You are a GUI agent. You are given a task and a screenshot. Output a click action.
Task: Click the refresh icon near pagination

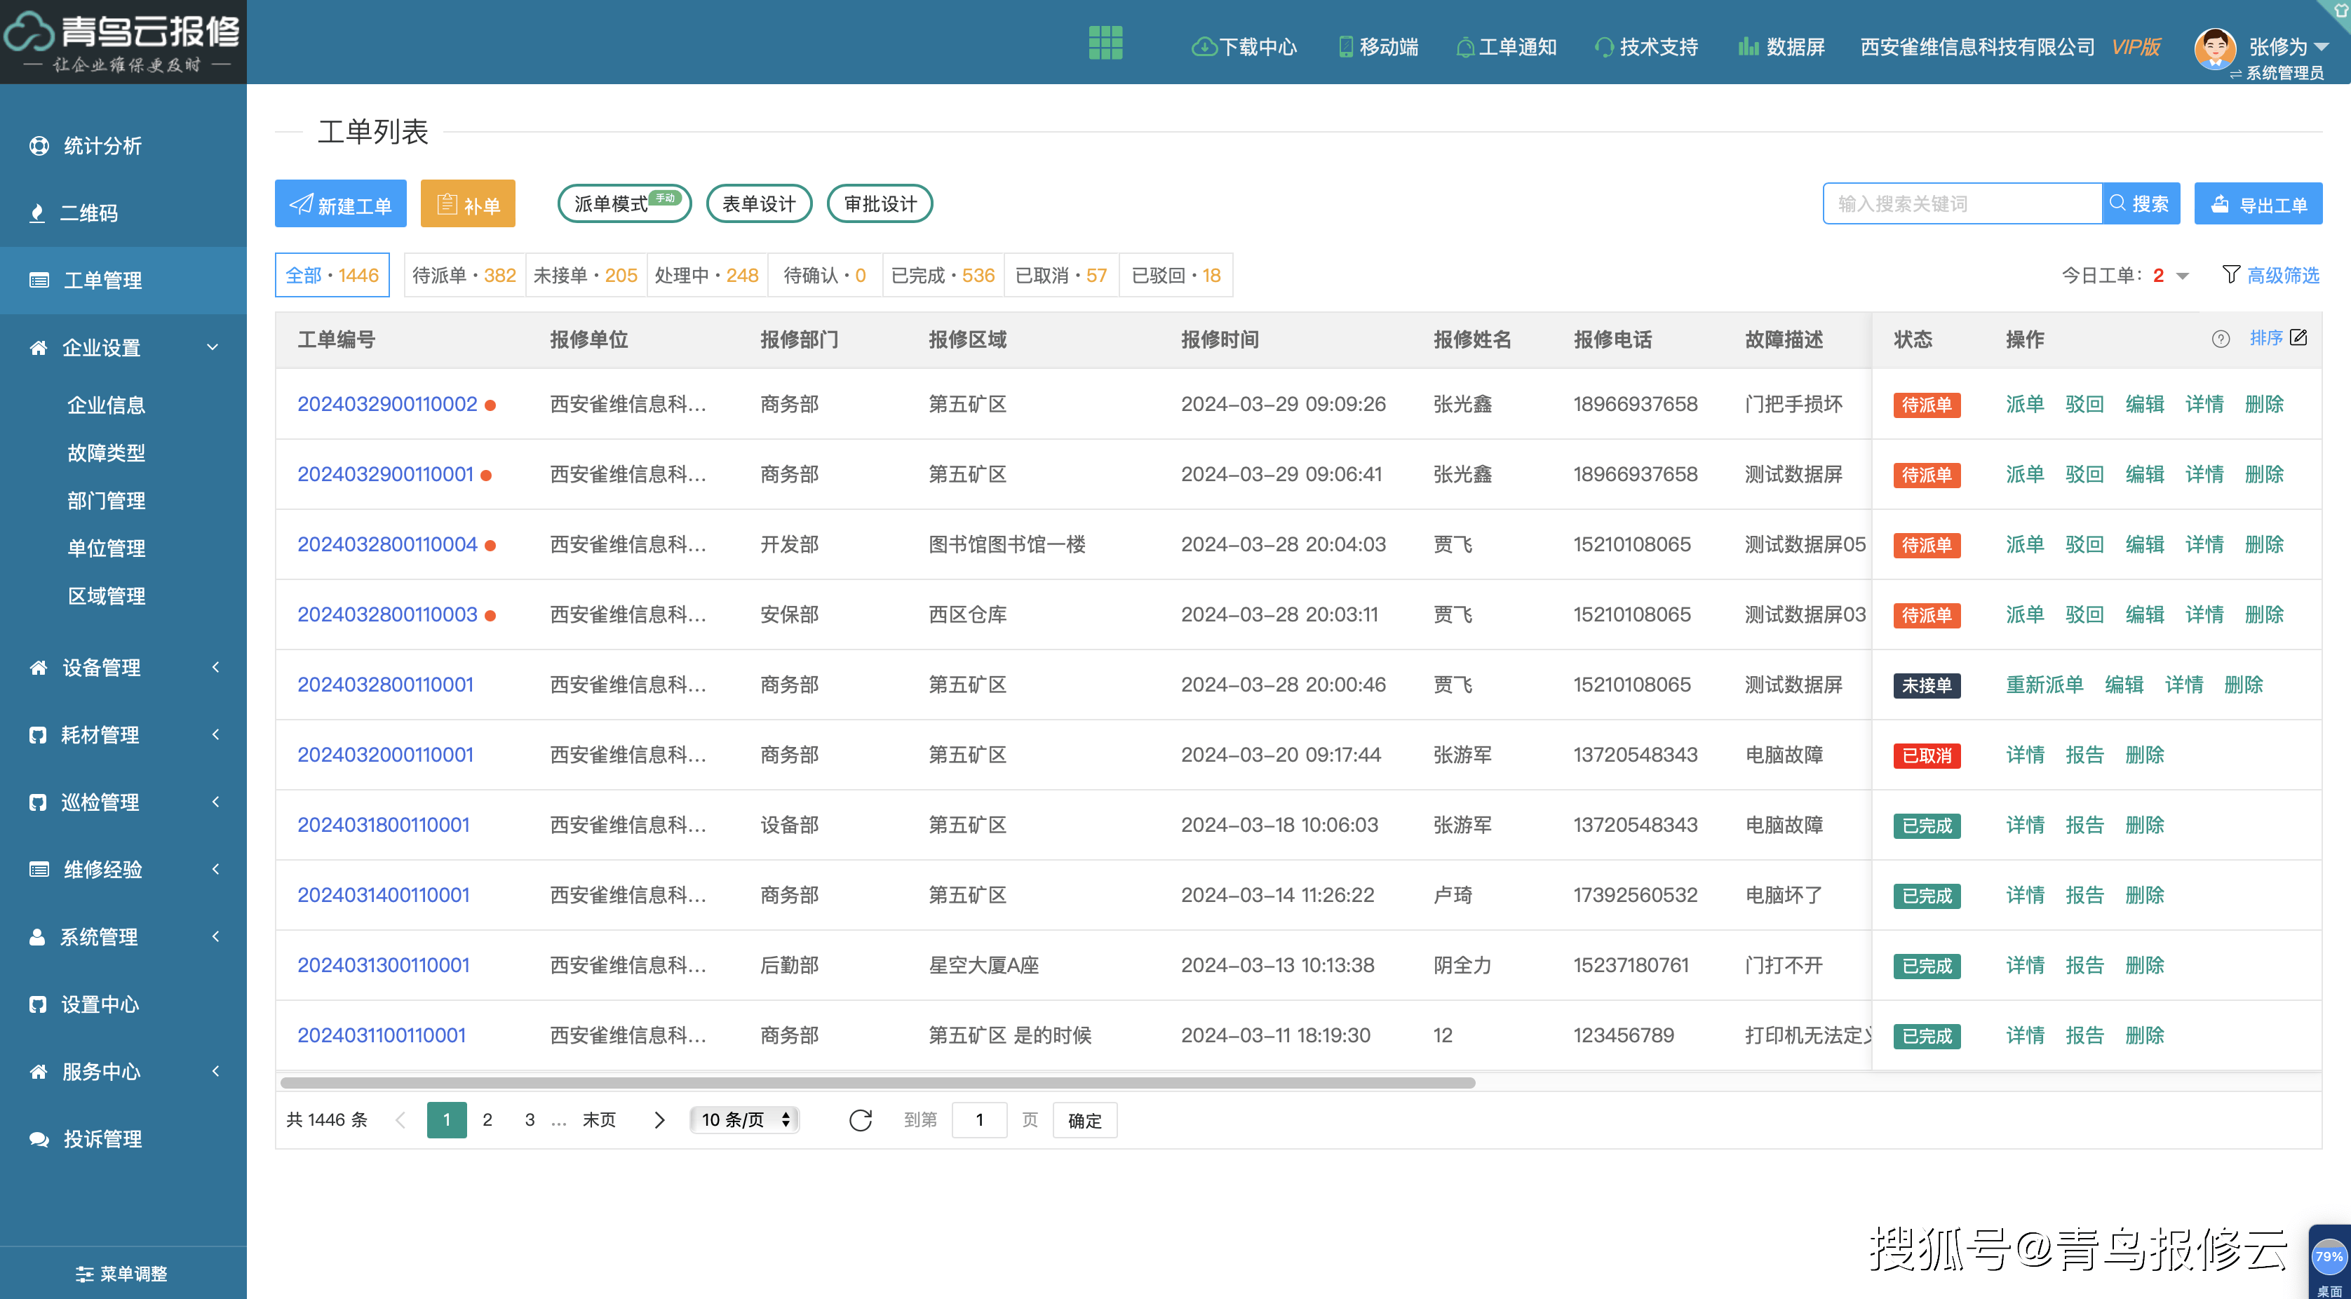[860, 1119]
